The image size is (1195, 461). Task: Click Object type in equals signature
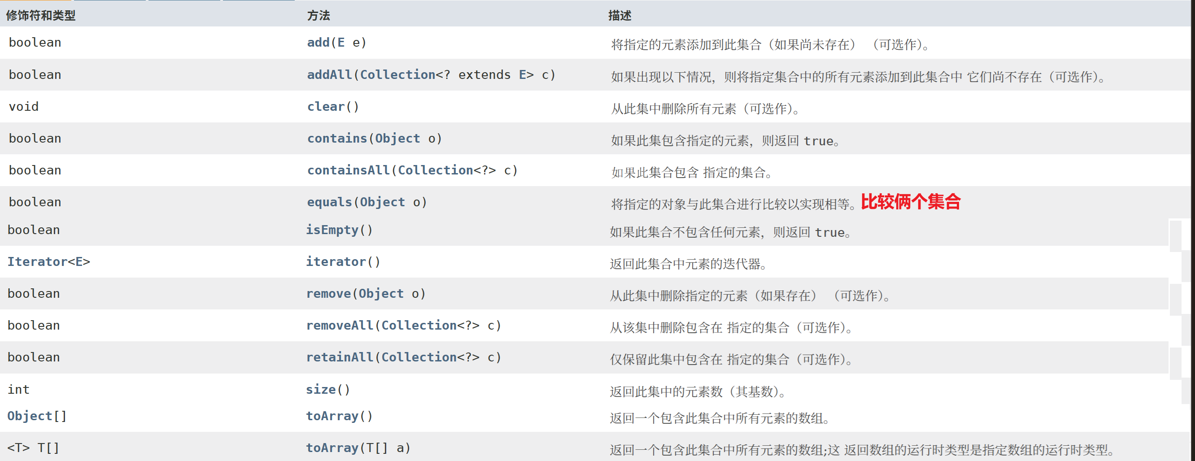pyautogui.click(x=382, y=202)
